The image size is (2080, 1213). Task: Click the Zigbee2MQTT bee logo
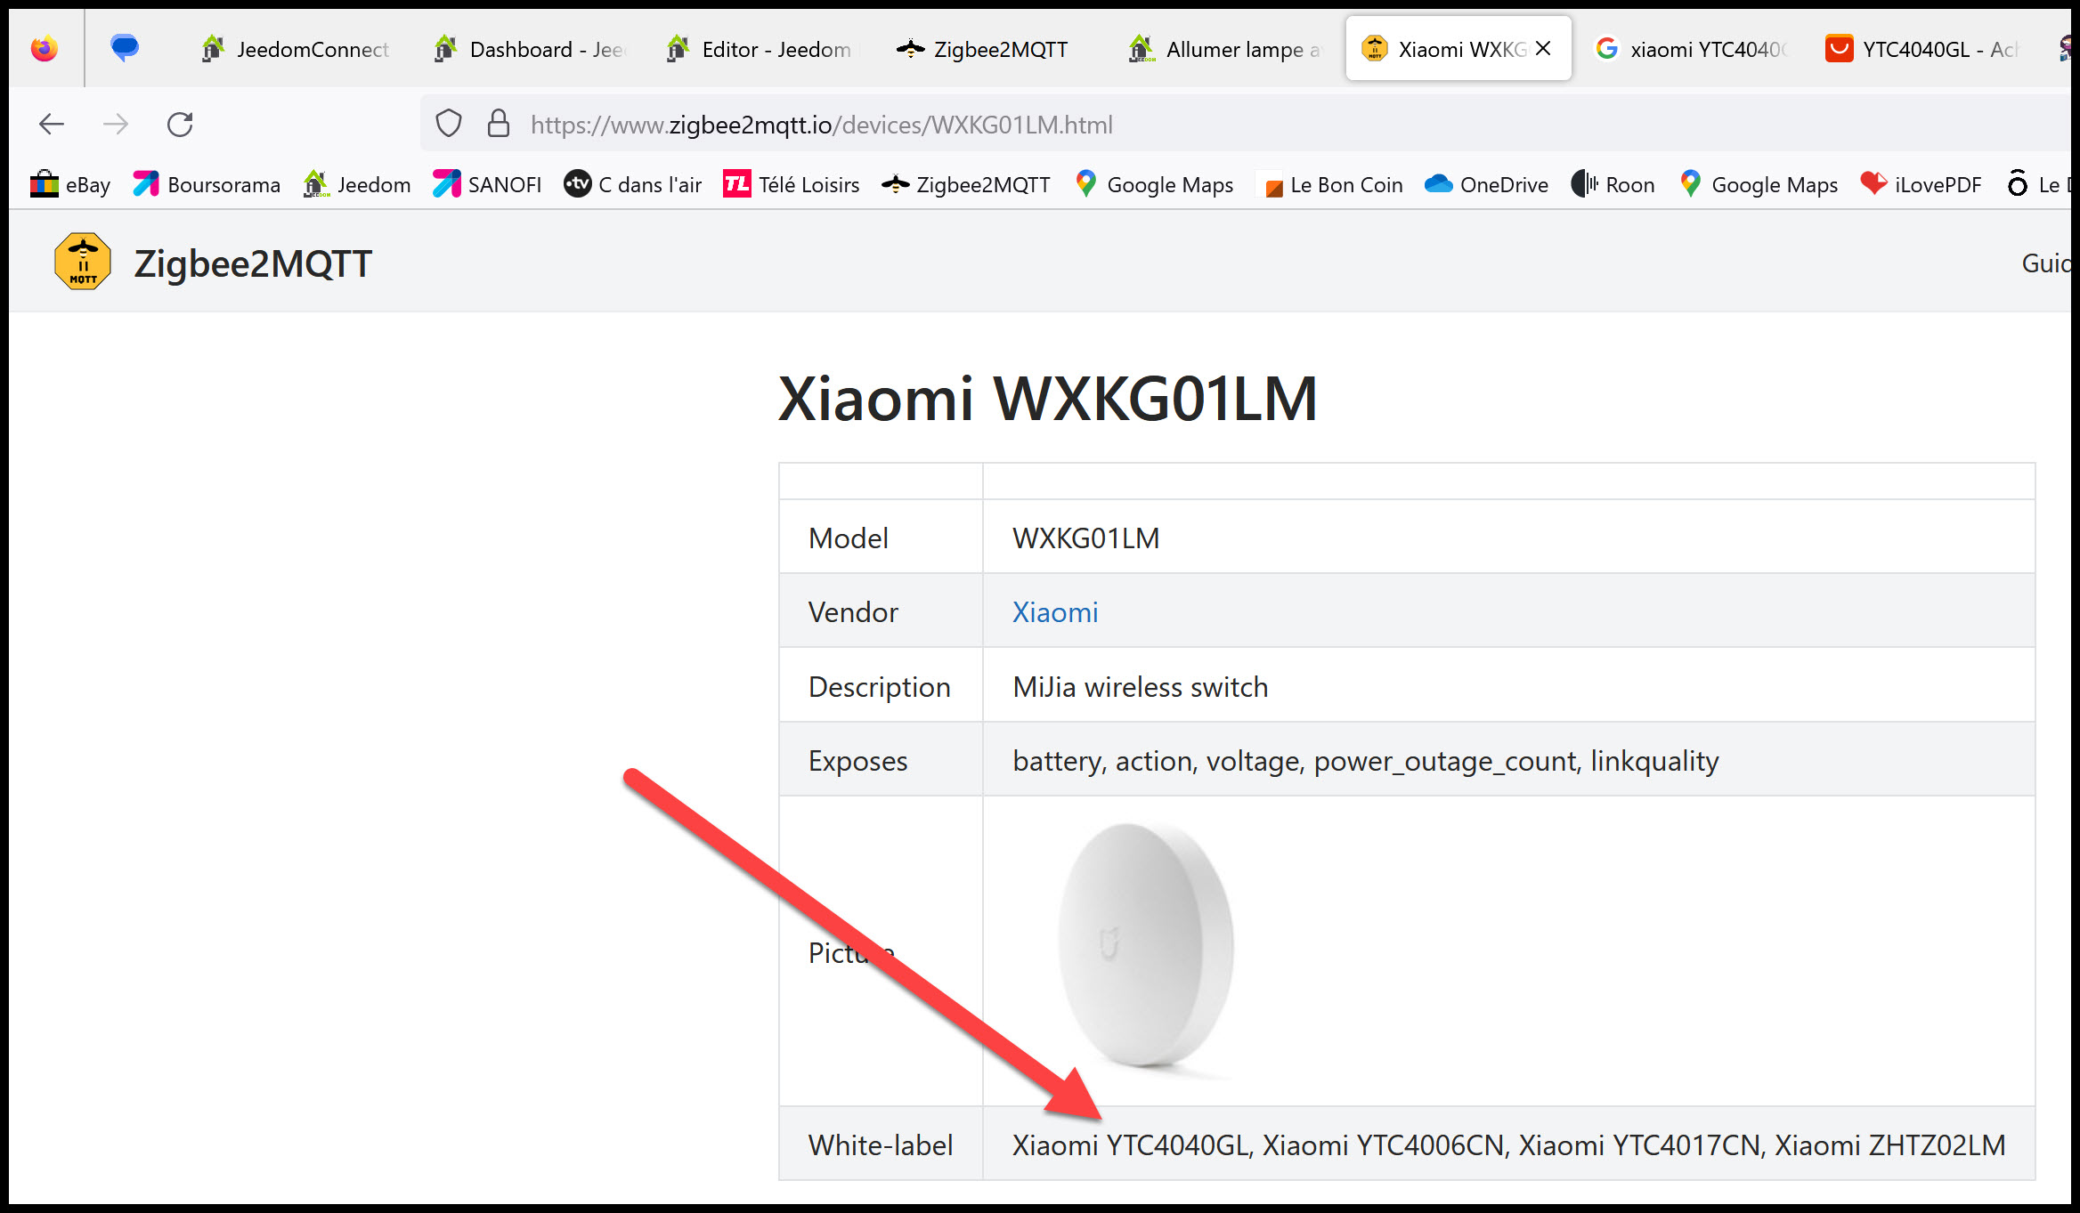coord(83,263)
